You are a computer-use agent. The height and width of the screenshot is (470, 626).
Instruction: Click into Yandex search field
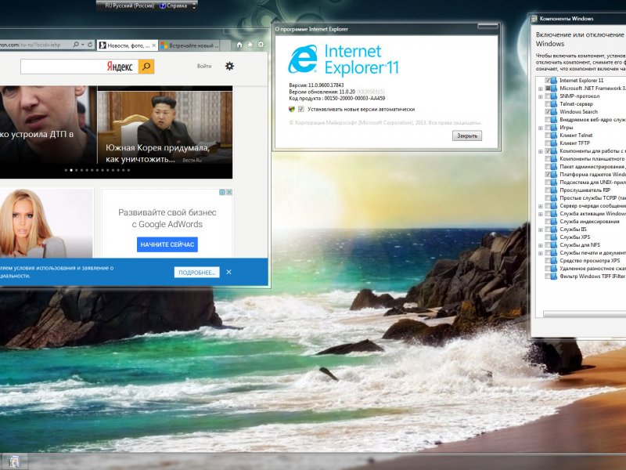point(80,67)
